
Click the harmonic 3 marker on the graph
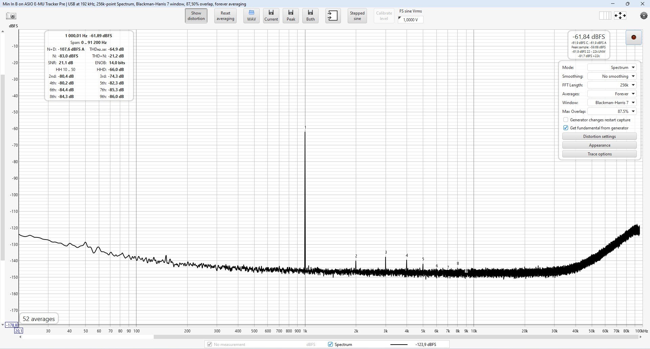386,252
